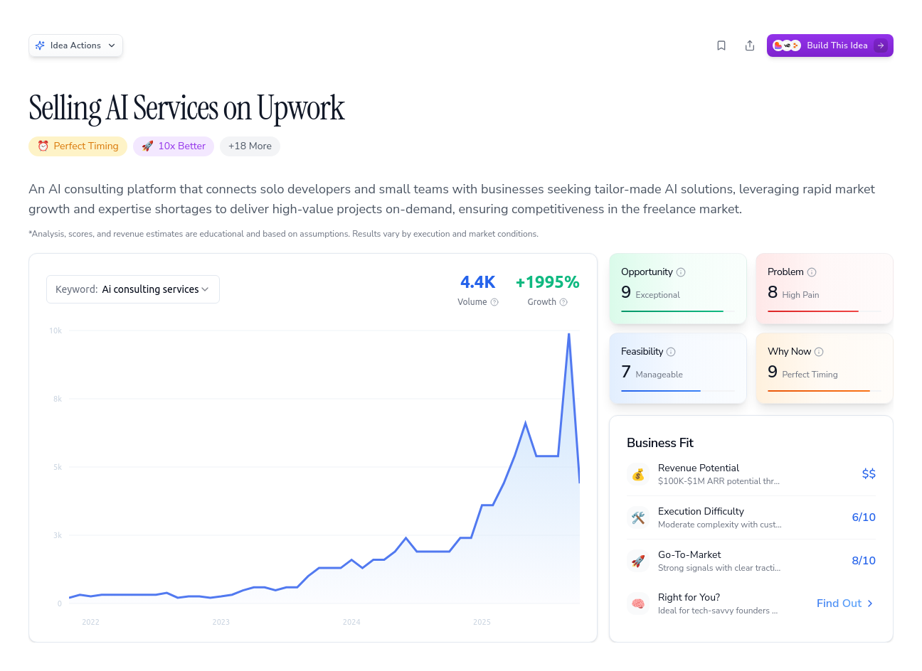Viewport: 922px width, 671px height.
Task: Click the Build This Idea button
Action: [830, 45]
